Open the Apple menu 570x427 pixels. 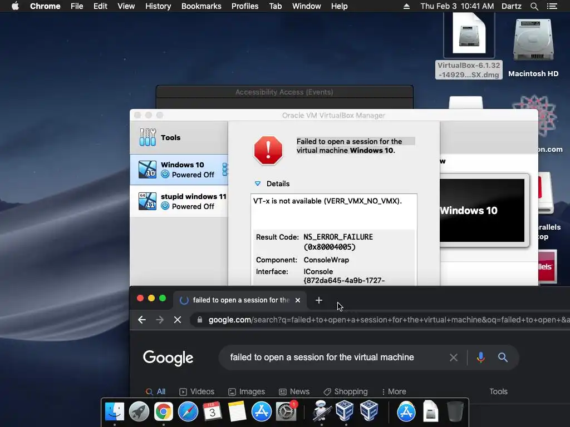[x=15, y=6]
